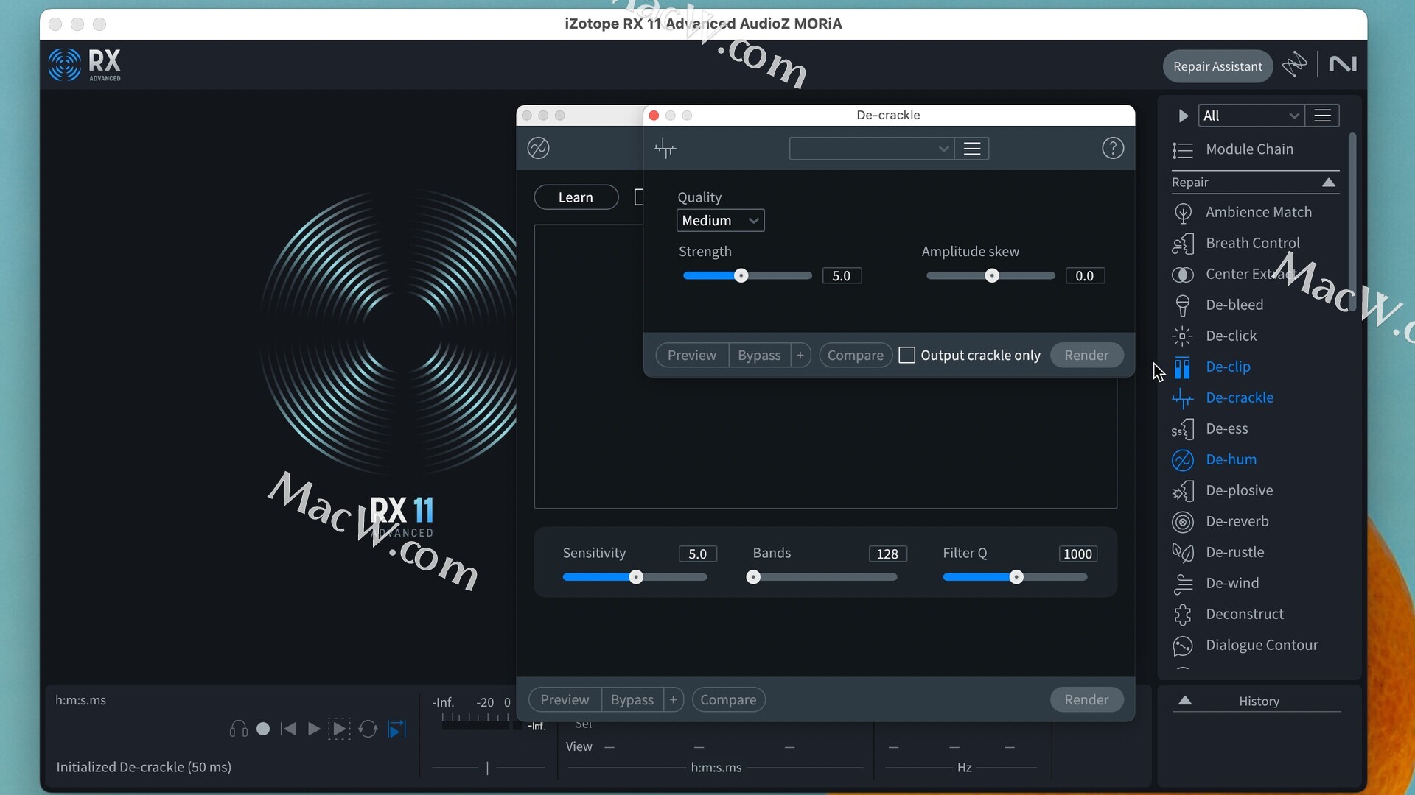The height and width of the screenshot is (795, 1415).
Task: Click the Bands slider handle
Action: [x=753, y=577]
